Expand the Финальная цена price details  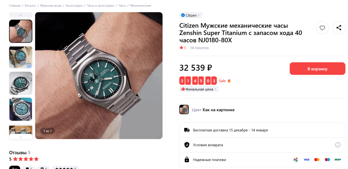pyautogui.click(x=199, y=89)
